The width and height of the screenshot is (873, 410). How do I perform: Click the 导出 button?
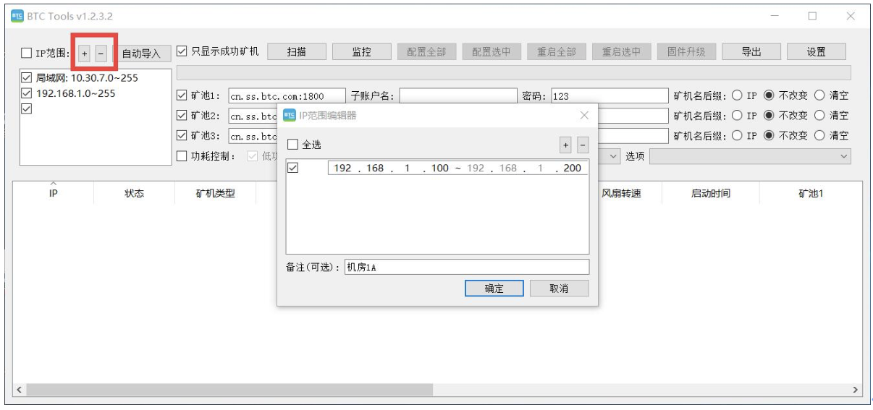[x=751, y=51]
